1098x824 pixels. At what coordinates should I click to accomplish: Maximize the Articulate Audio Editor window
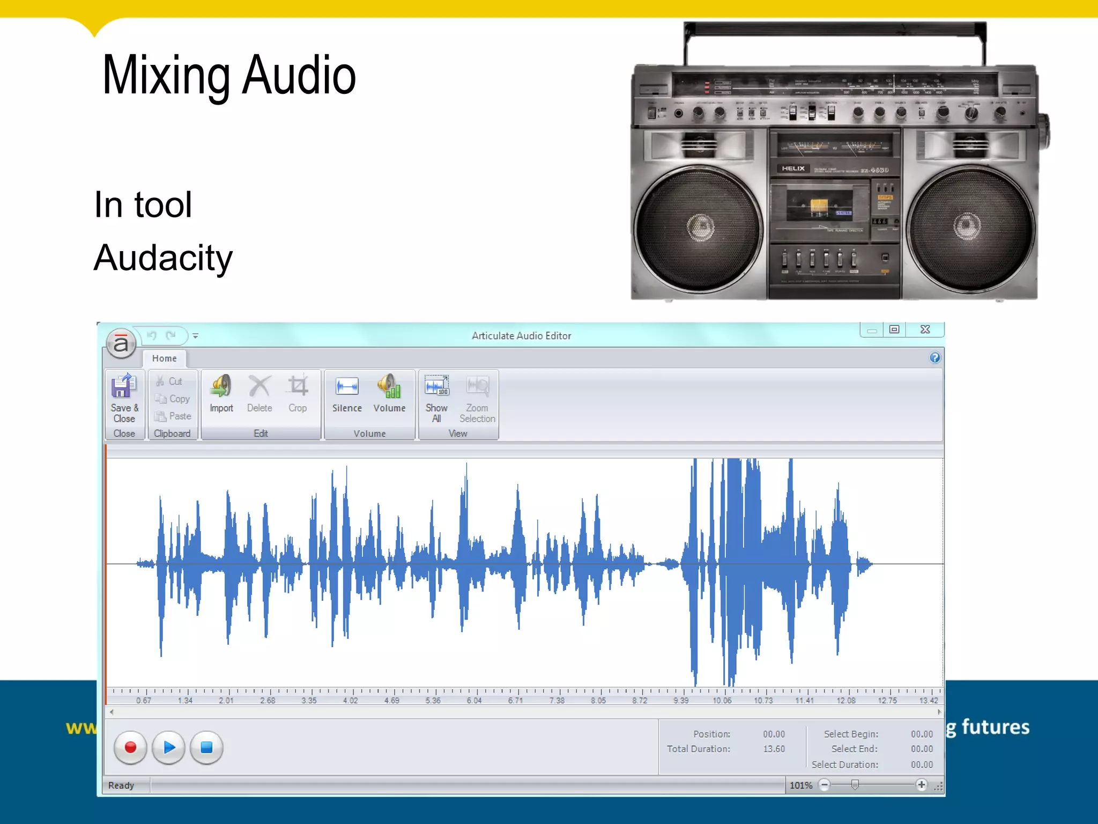894,329
